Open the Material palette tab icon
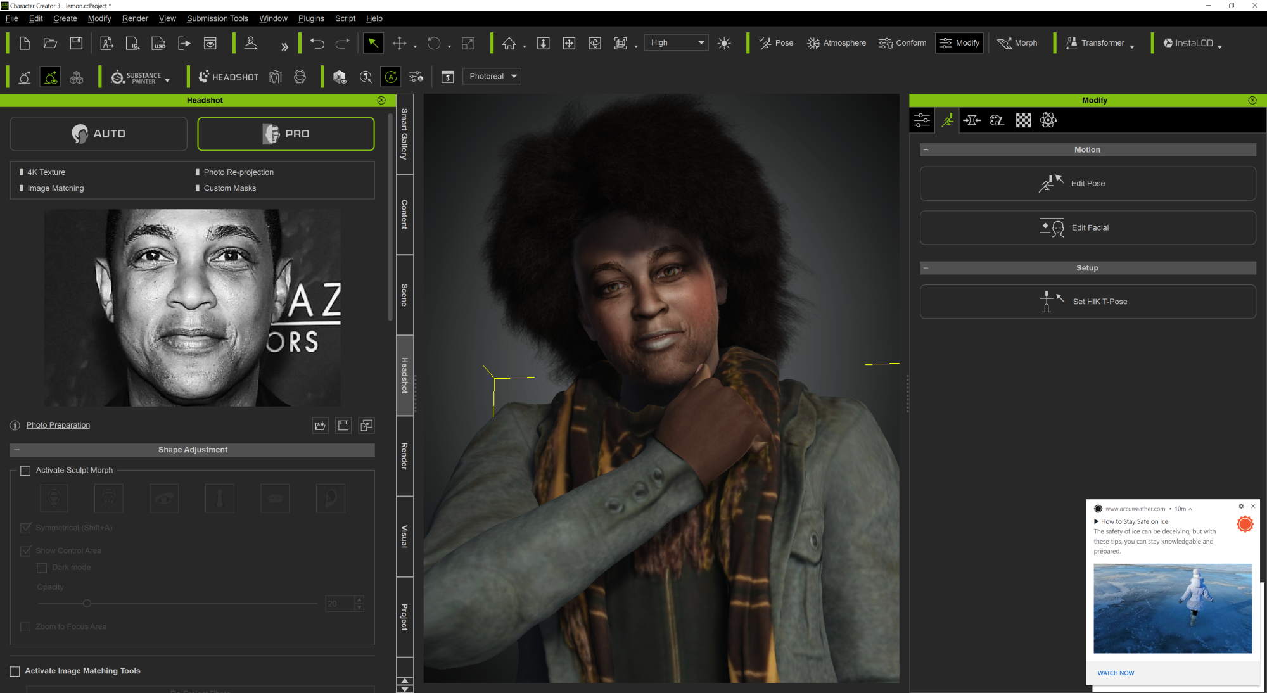The height and width of the screenshot is (693, 1267). tap(996, 120)
